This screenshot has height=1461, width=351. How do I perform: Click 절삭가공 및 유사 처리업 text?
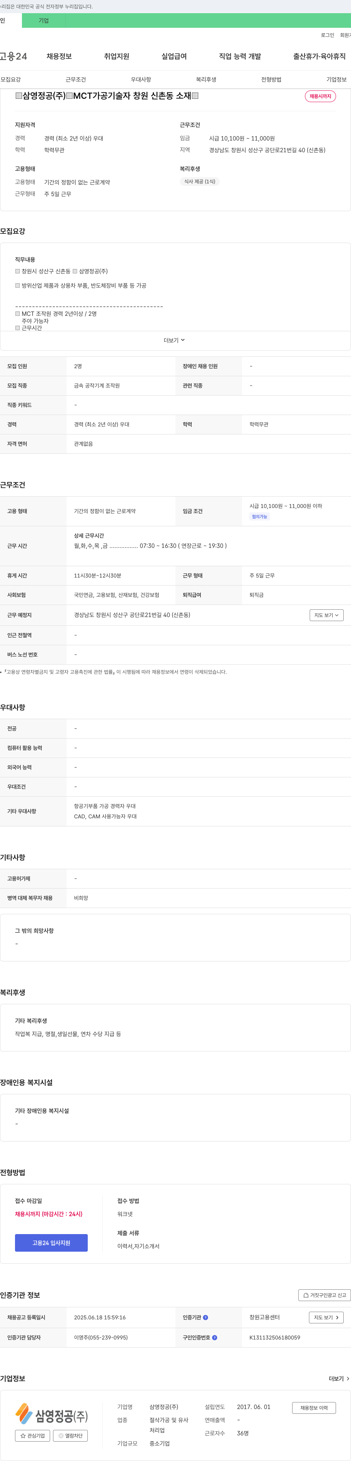pyautogui.click(x=169, y=1425)
